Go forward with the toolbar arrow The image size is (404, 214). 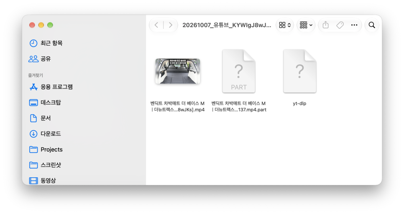tap(170, 25)
